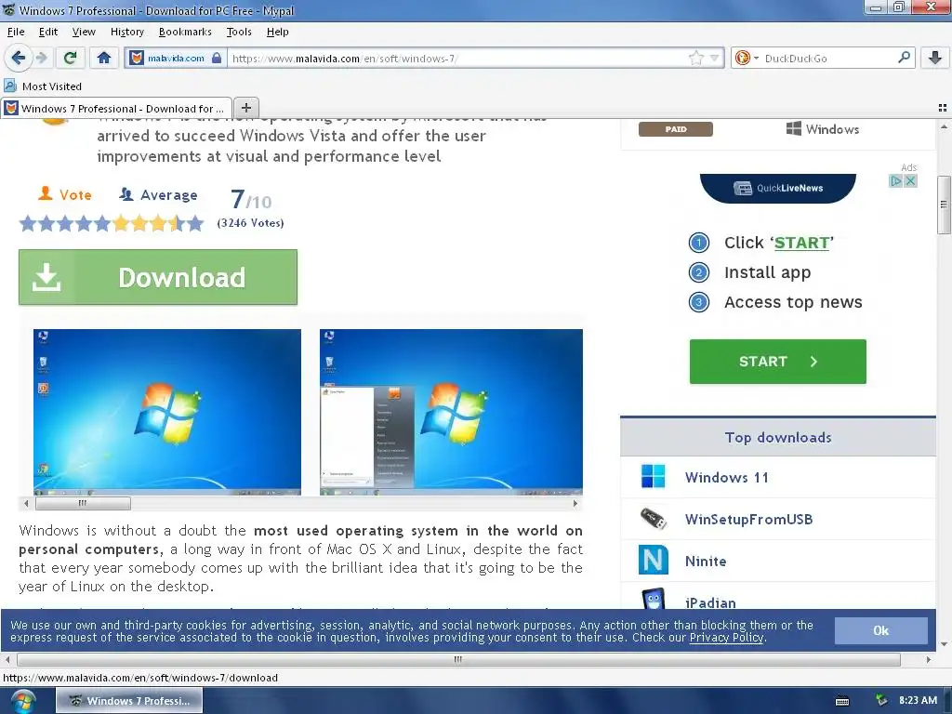952x714 pixels.
Task: Open the Privacy Policy link
Action: point(727,638)
